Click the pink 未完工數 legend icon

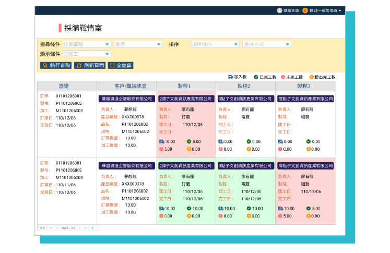click(283, 77)
